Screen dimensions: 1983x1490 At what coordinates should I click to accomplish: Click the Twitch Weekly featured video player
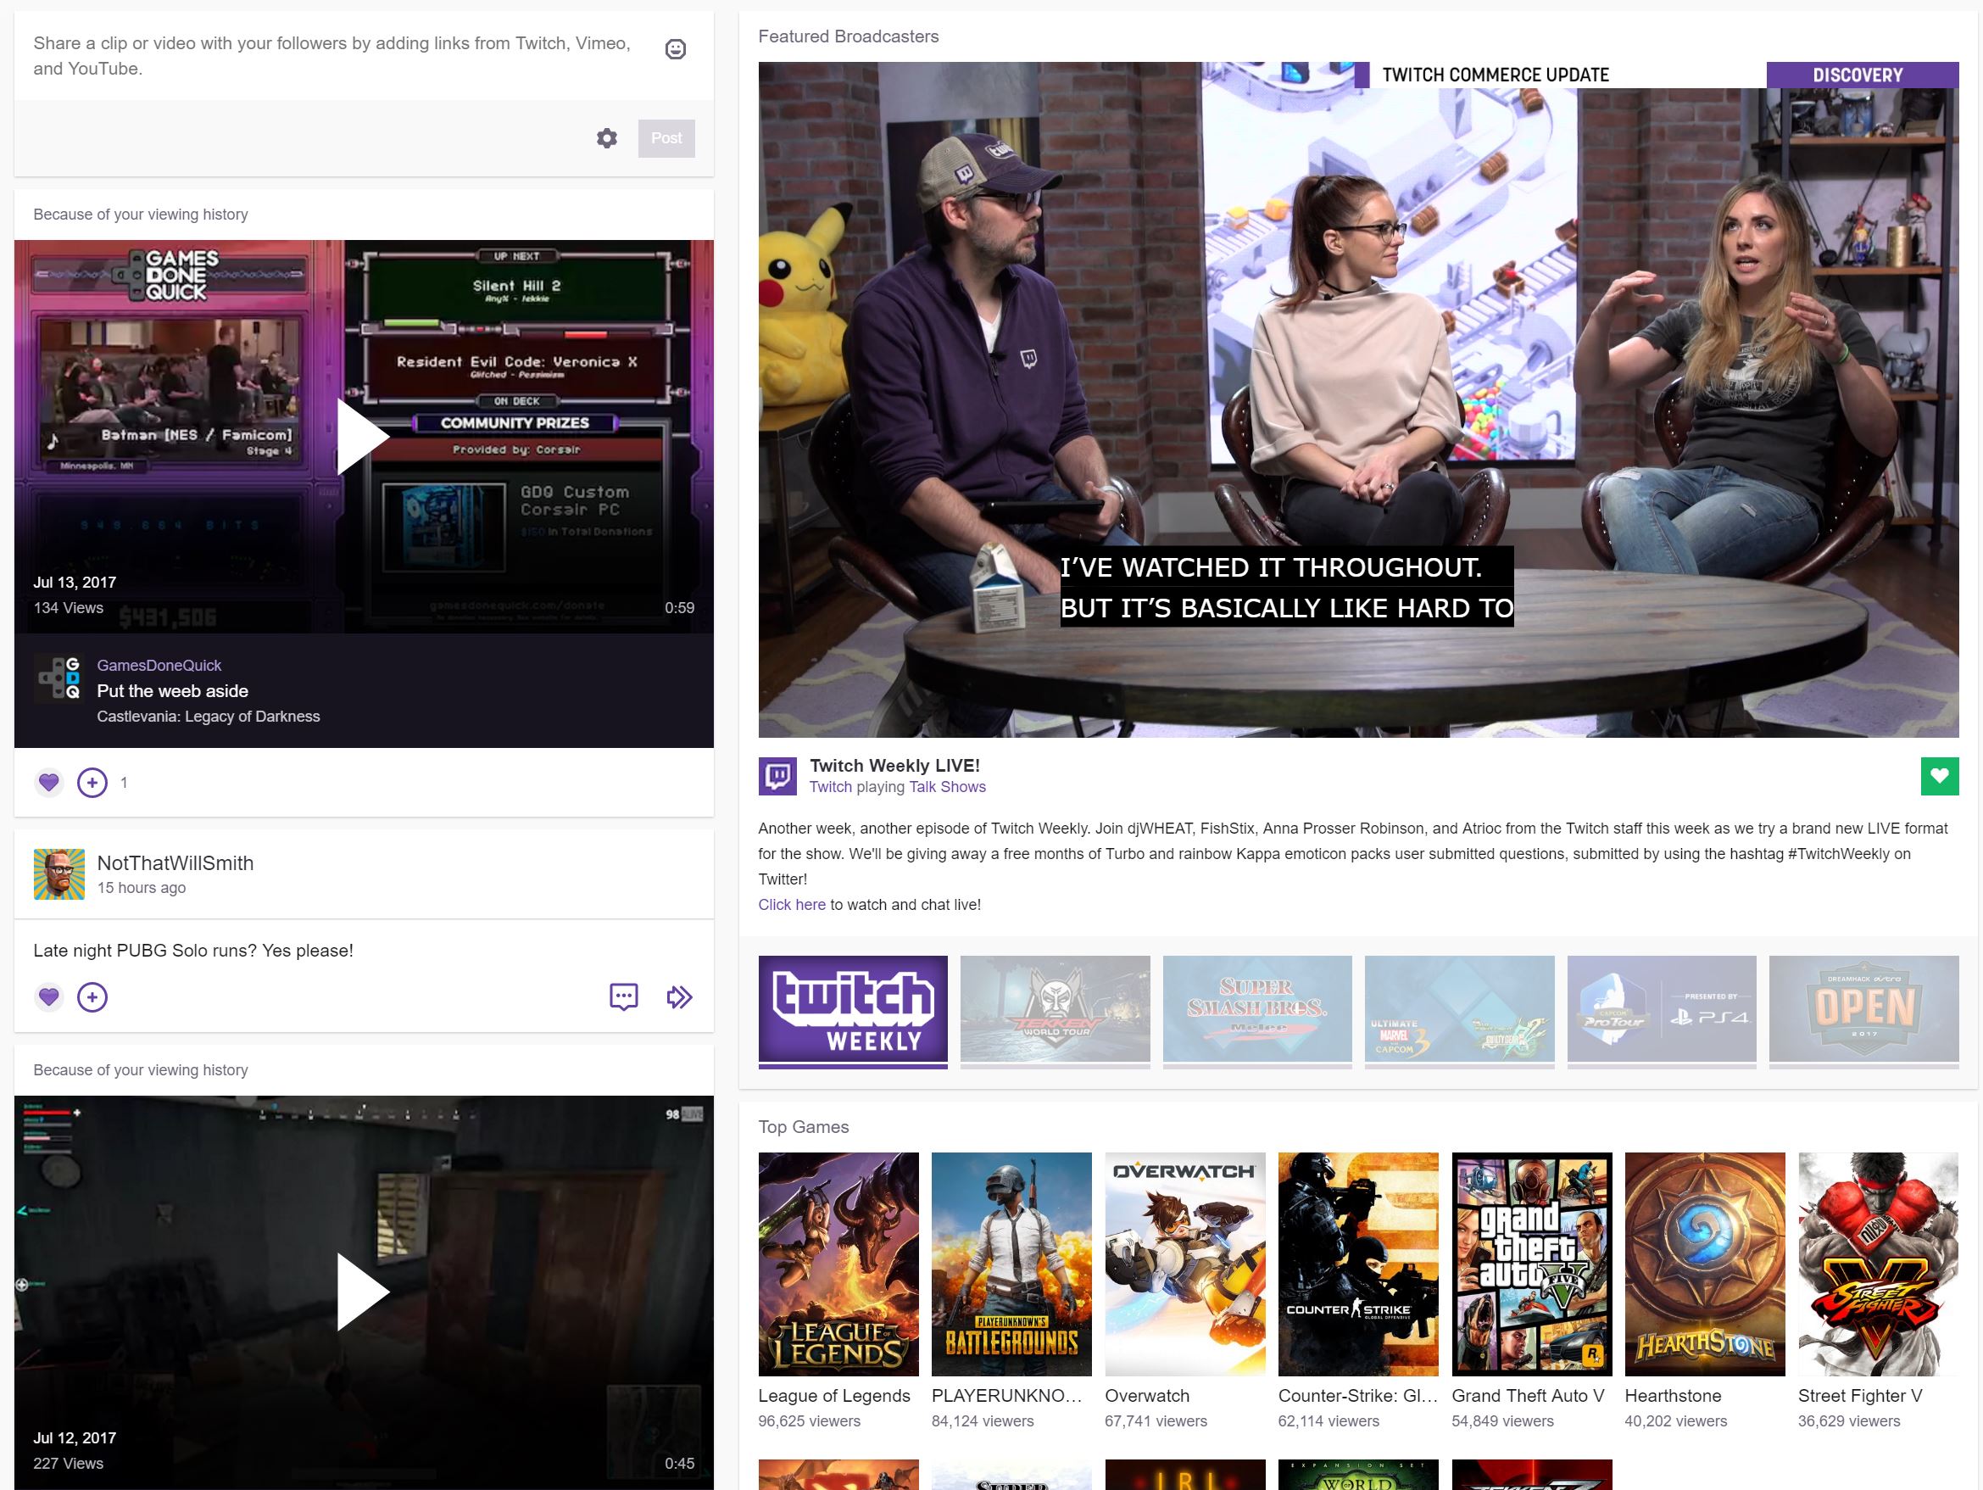[x=1358, y=399]
